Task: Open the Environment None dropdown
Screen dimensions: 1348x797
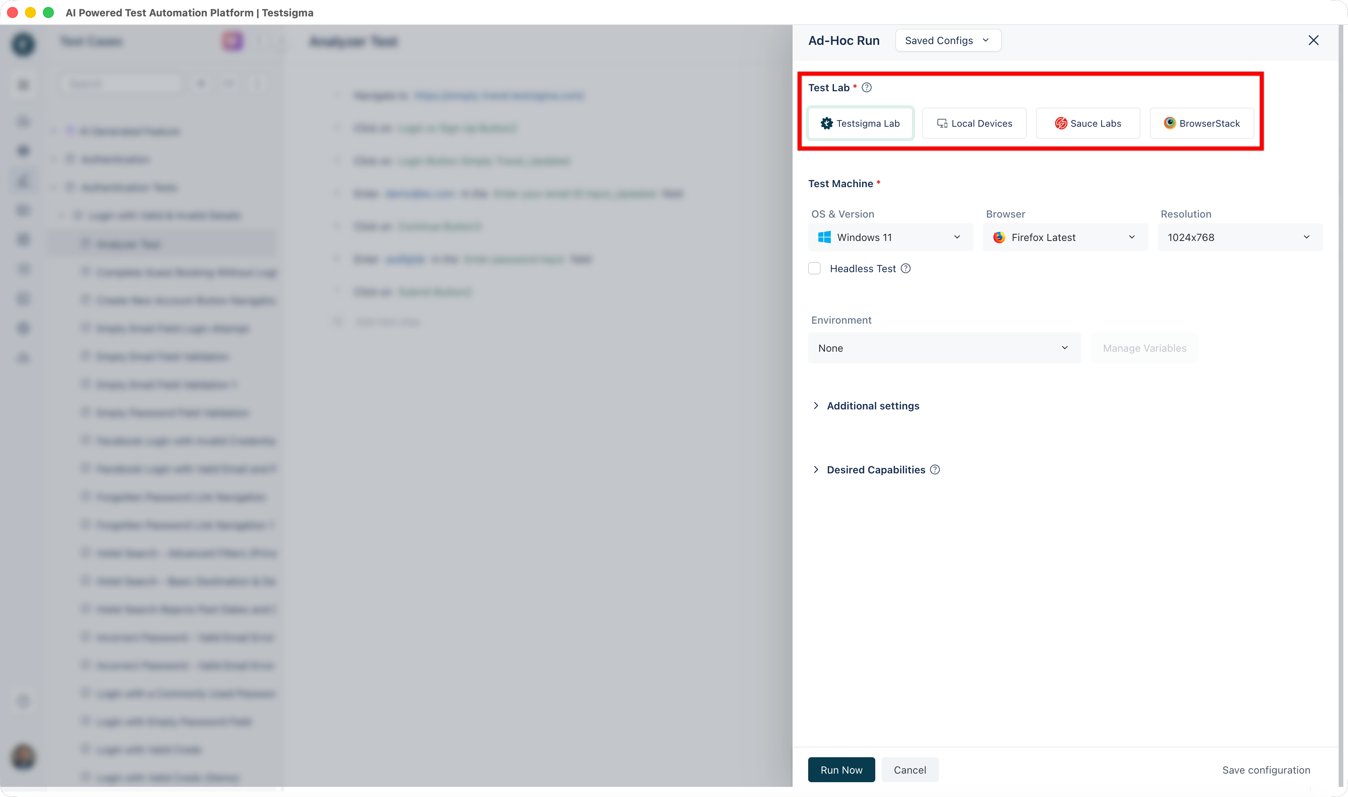Action: [x=944, y=348]
